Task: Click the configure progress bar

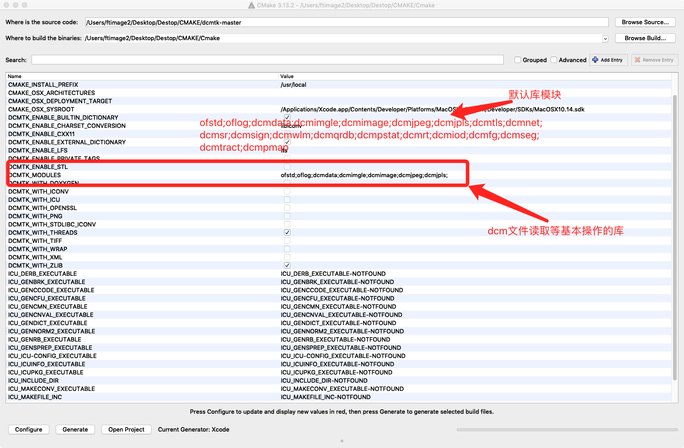Action: [567, 430]
